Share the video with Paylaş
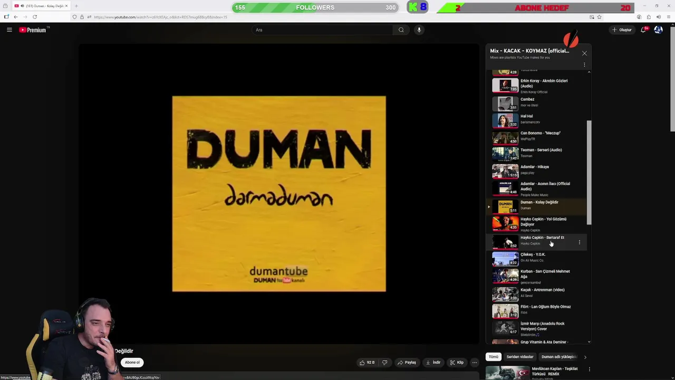675x380 pixels. 407,363
